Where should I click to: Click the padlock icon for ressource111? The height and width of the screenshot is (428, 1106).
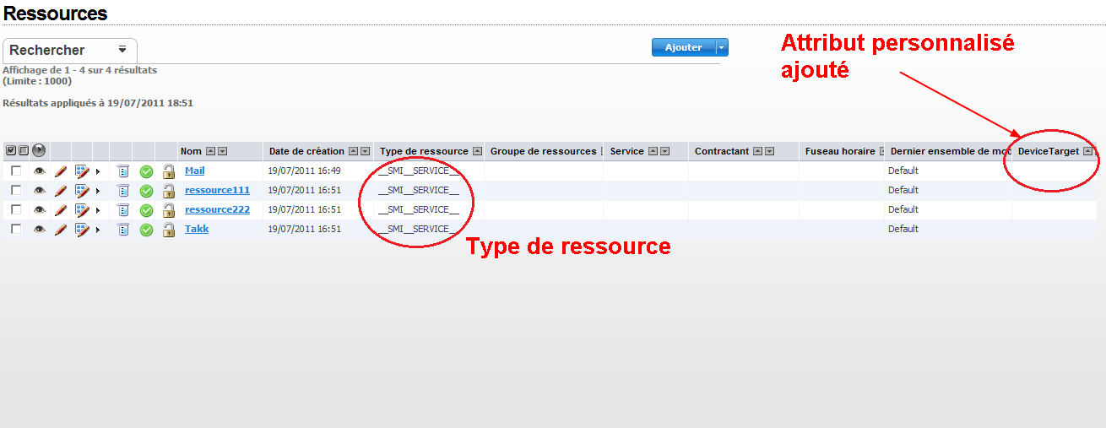pos(168,190)
